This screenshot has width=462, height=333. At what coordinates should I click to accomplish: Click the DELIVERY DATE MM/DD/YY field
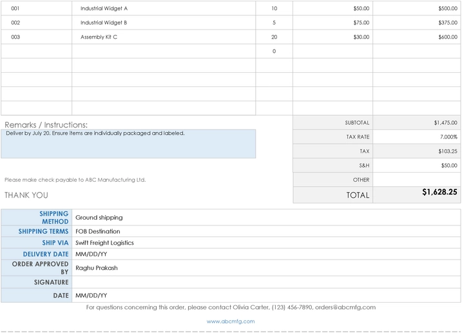click(266, 254)
